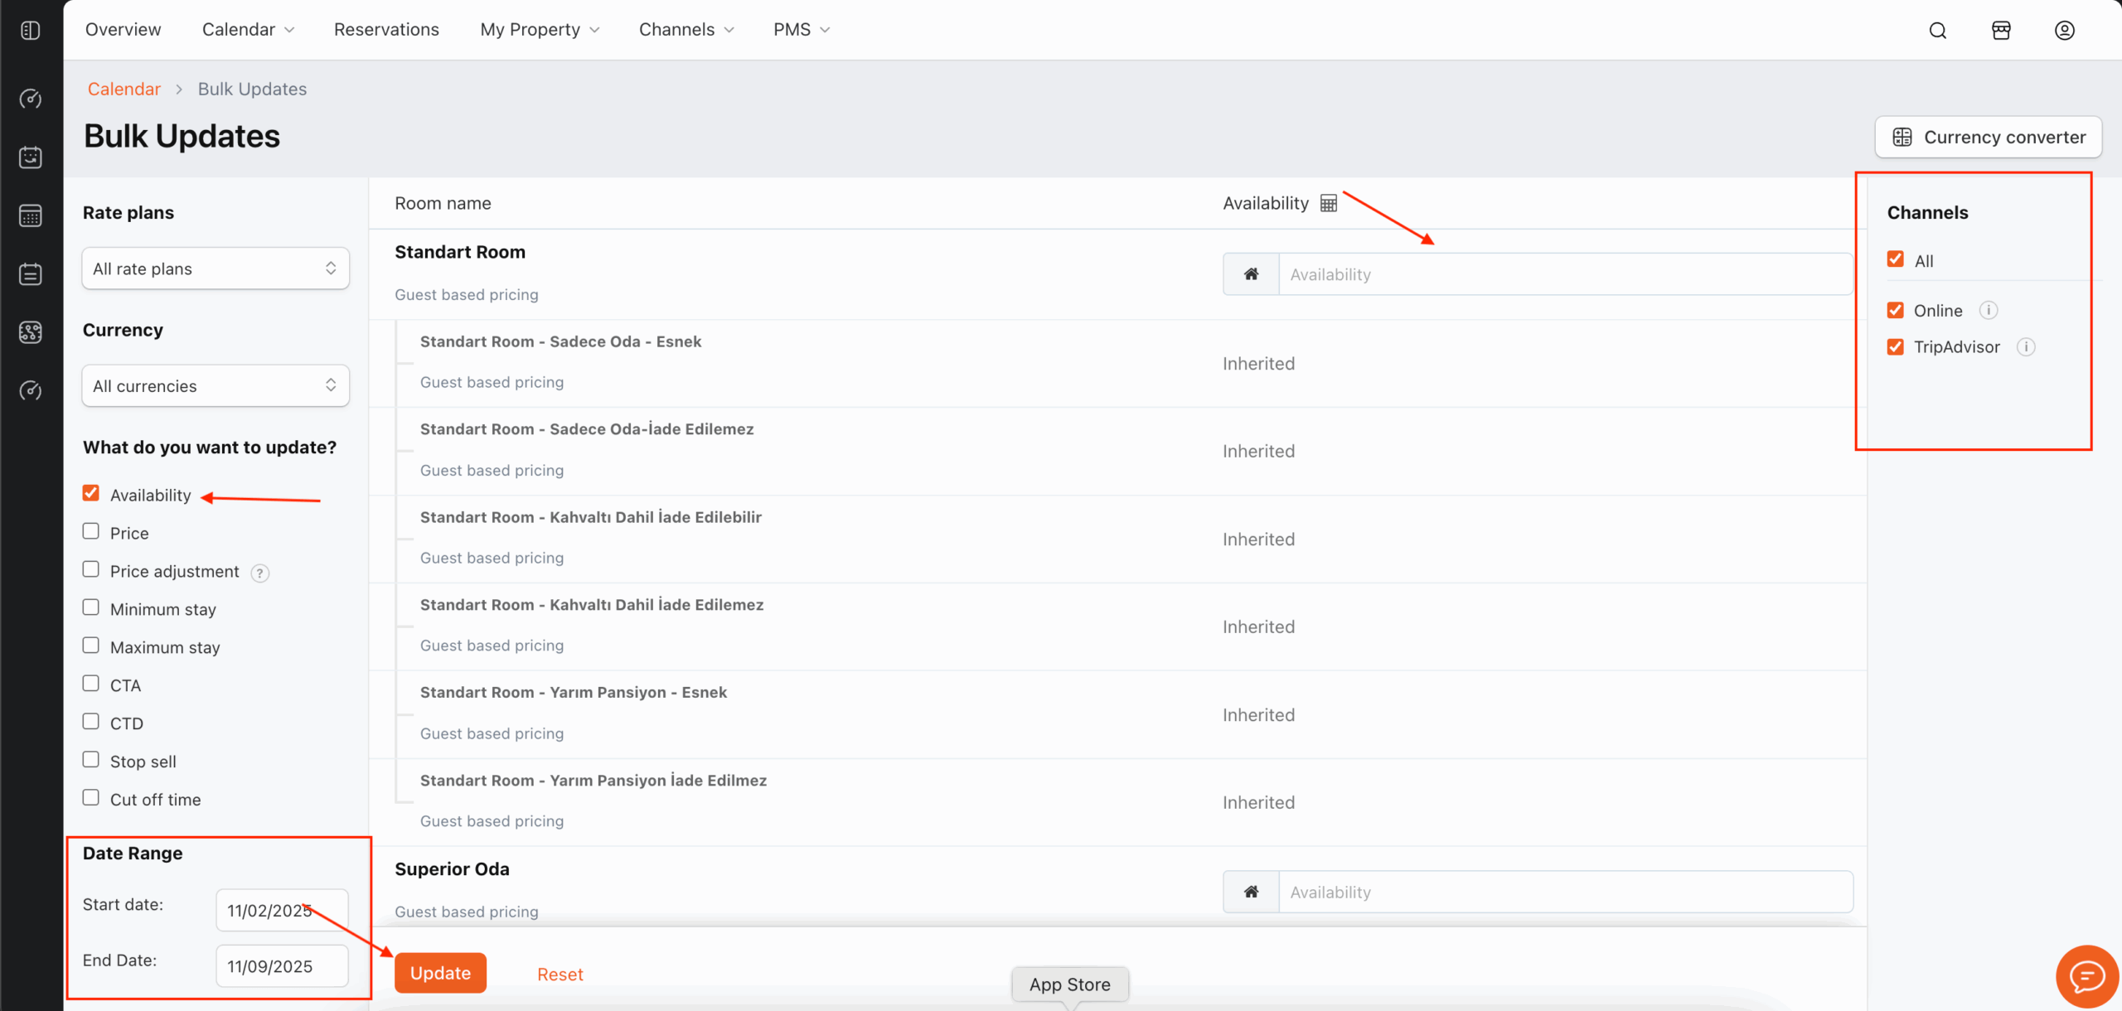Viewport: 2122px width, 1011px height.
Task: Click the Reset link
Action: pyautogui.click(x=560, y=975)
